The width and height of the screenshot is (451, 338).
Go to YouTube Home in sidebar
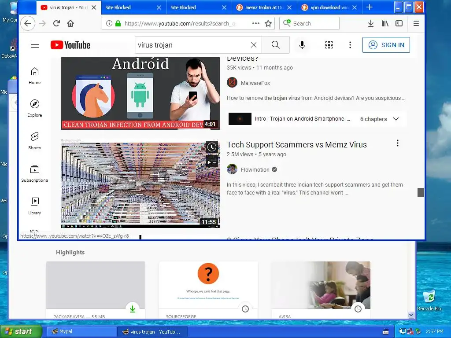[34, 76]
